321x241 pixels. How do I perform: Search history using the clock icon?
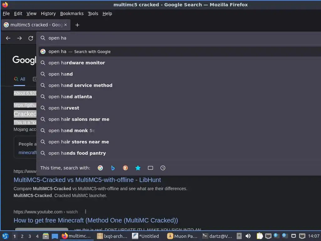pos(163,168)
